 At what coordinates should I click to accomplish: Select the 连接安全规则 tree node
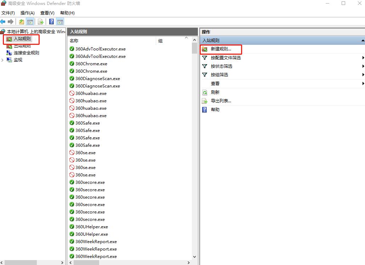point(26,53)
